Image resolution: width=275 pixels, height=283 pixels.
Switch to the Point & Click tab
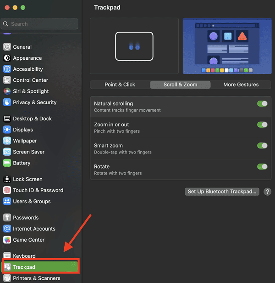point(120,85)
